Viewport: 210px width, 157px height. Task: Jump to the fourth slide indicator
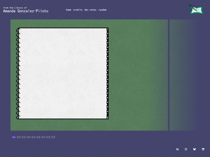tap(28, 137)
